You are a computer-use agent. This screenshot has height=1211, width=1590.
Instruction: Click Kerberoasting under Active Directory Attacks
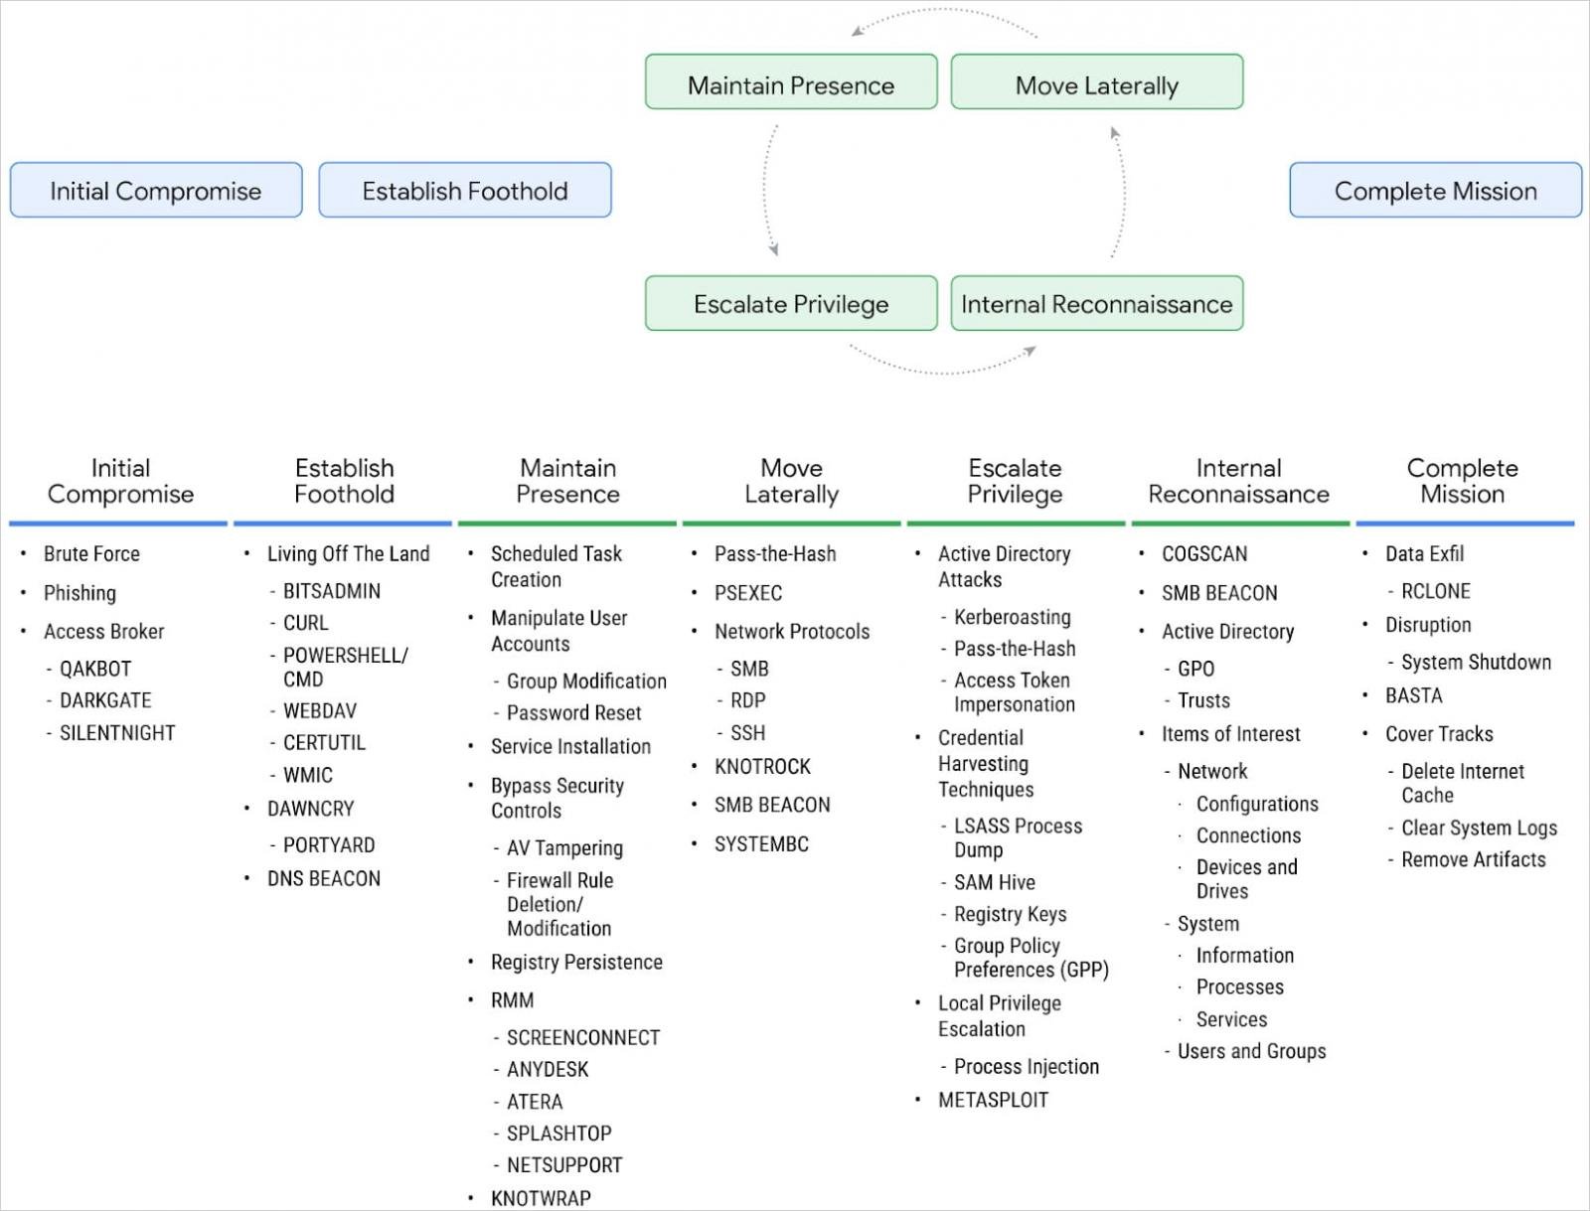tap(1013, 617)
